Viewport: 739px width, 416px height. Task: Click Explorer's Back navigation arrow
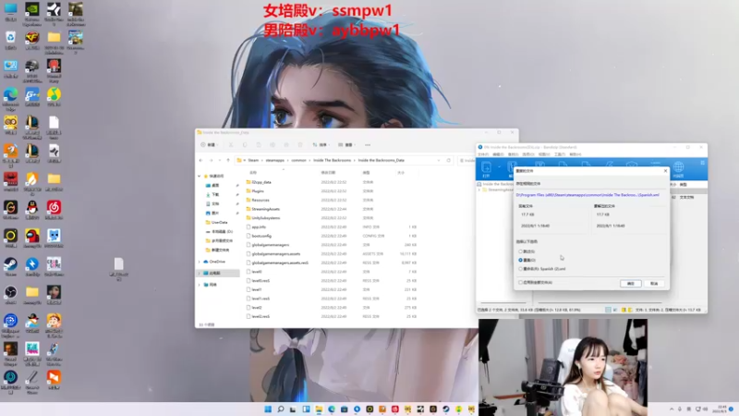point(200,160)
